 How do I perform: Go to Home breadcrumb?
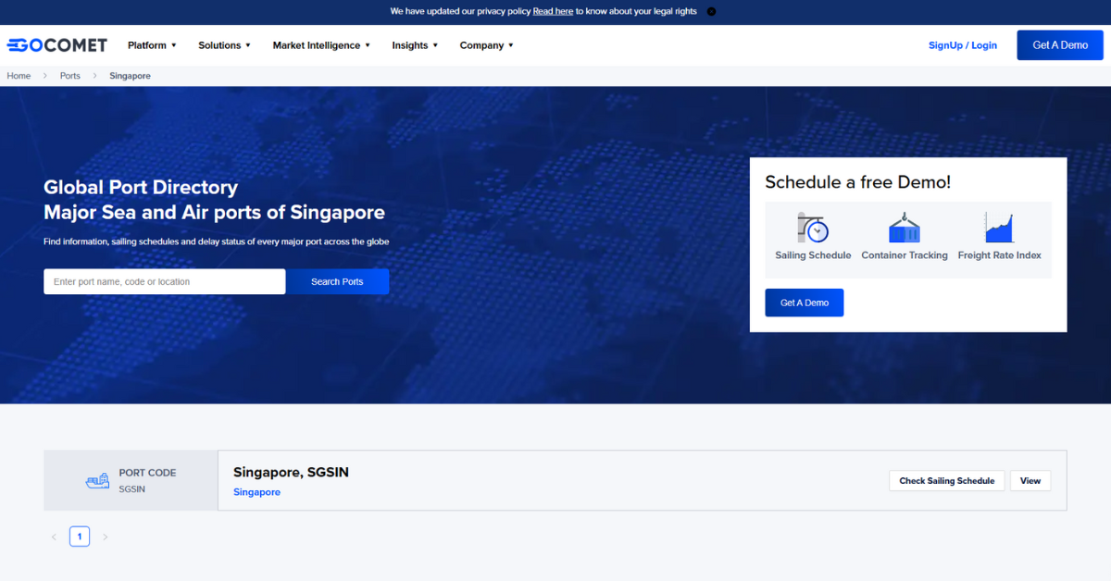19,76
